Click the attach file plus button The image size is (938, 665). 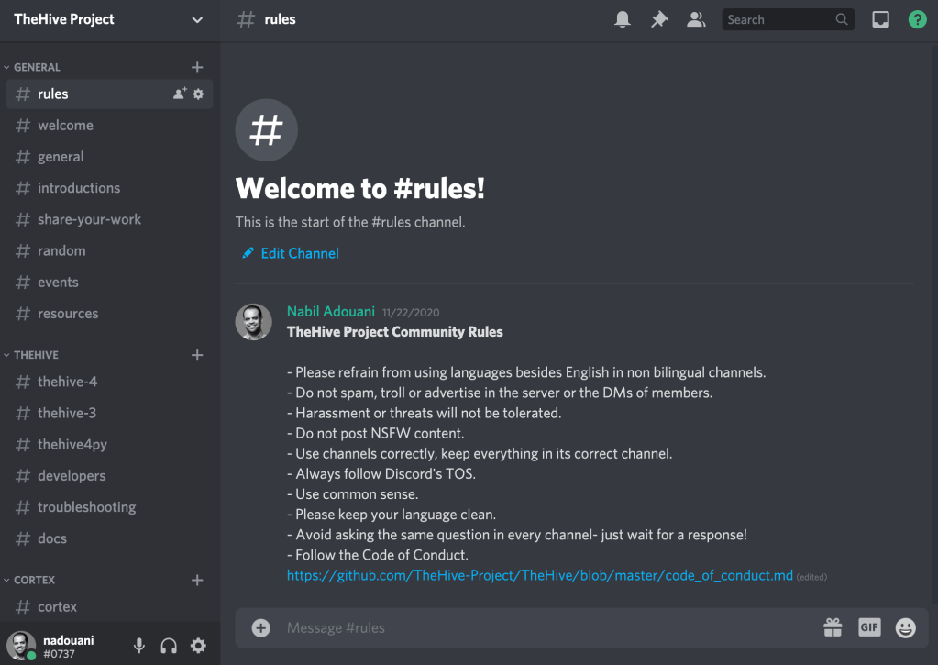(261, 627)
